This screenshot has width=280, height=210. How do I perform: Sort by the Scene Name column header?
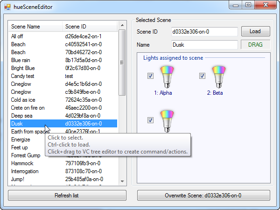(35, 27)
